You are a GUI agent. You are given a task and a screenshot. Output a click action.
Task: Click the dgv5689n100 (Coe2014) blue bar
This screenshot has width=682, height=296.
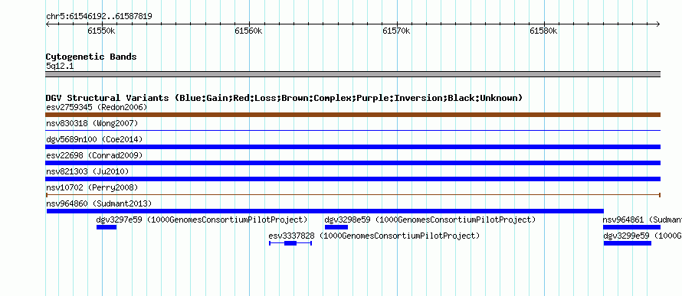click(352, 147)
